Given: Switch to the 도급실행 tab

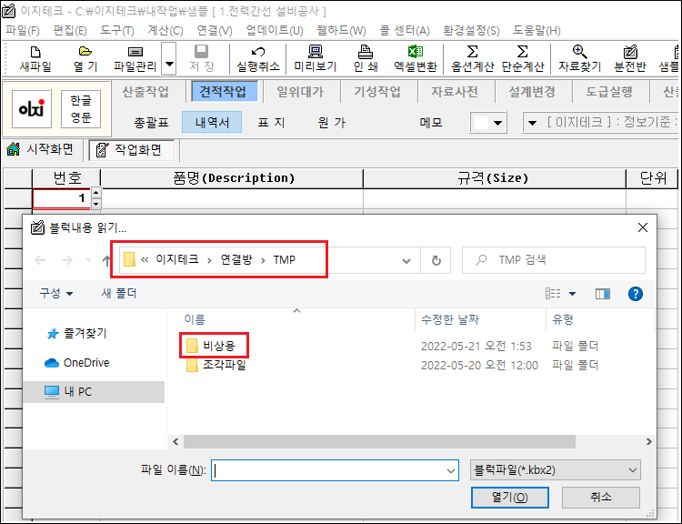Looking at the screenshot, I should (609, 91).
